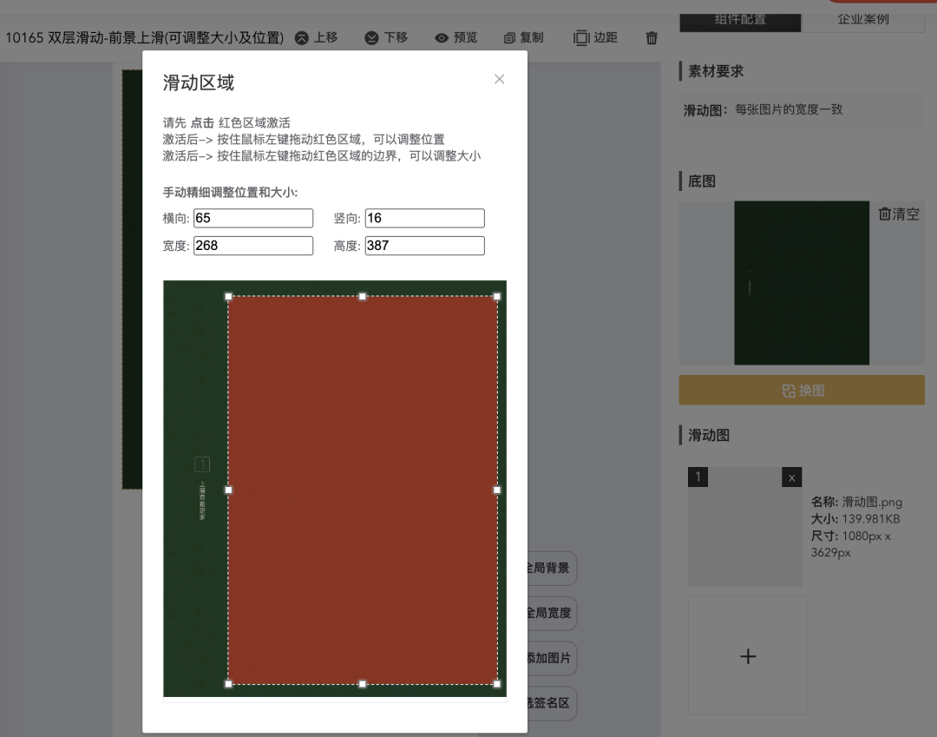
Task: Click the 139.981KB size text
Action: tap(871, 519)
